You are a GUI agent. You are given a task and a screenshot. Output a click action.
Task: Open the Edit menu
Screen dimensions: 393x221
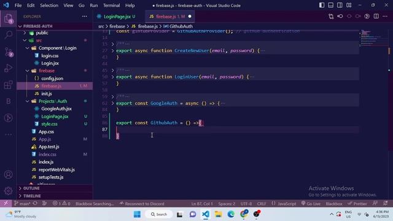pos(31,6)
